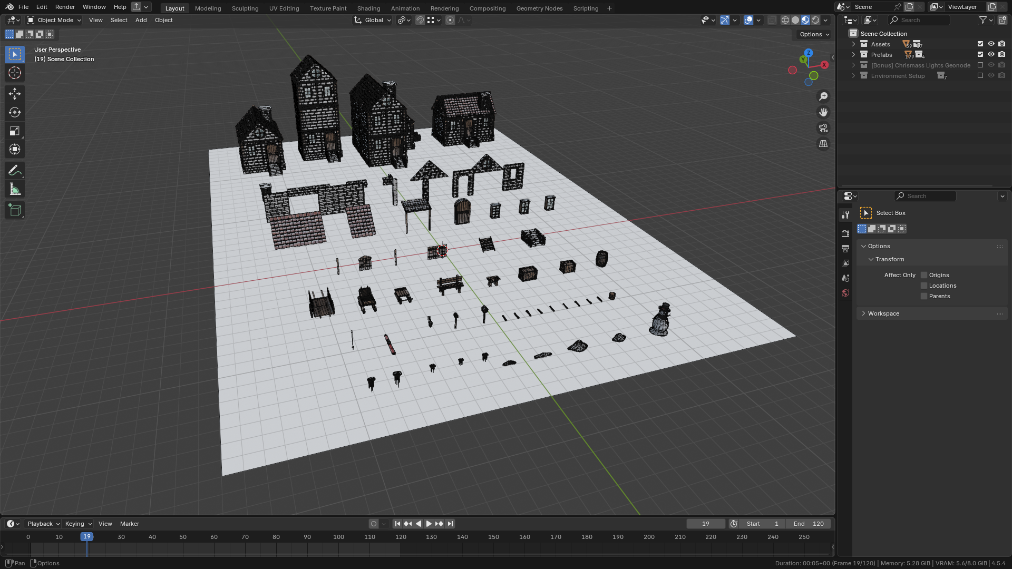
Task: Enable Origins under Affect Only
Action: (924, 275)
